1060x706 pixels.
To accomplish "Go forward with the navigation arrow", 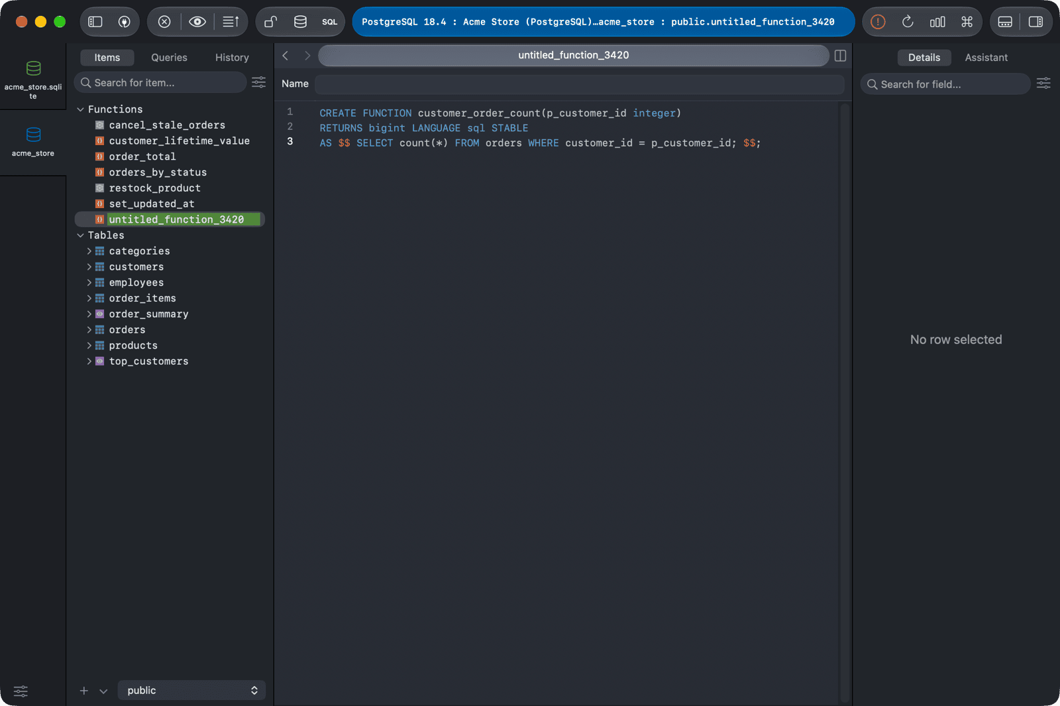I will point(307,56).
